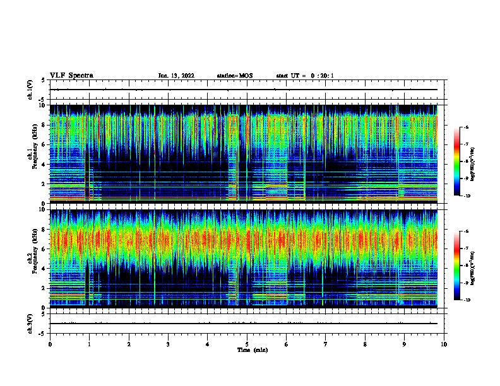The height and width of the screenshot is (386, 500).
Task: Click the "-10" tick on ch.2 colorbar
Action: point(467,300)
